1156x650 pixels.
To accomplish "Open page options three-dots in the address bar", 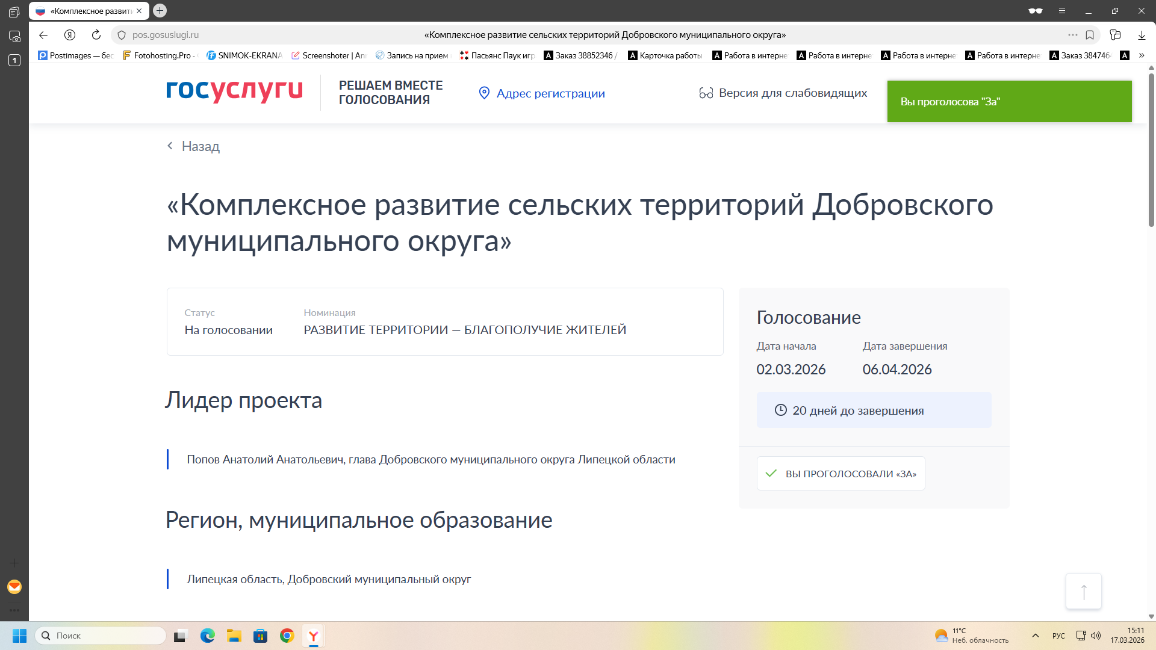I will [1073, 35].
